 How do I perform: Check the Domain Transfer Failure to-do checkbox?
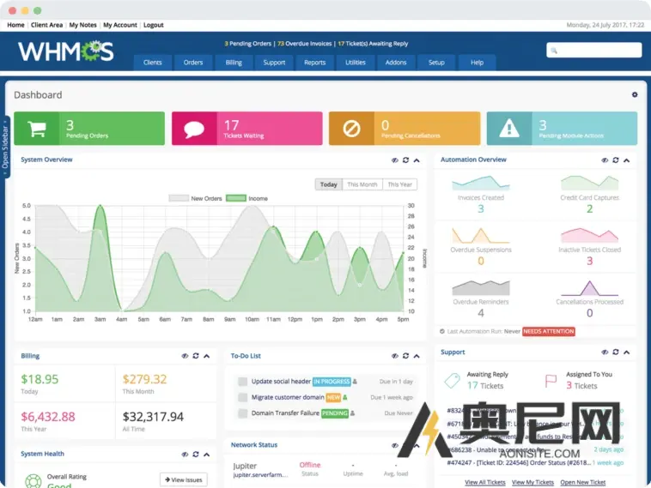click(242, 413)
